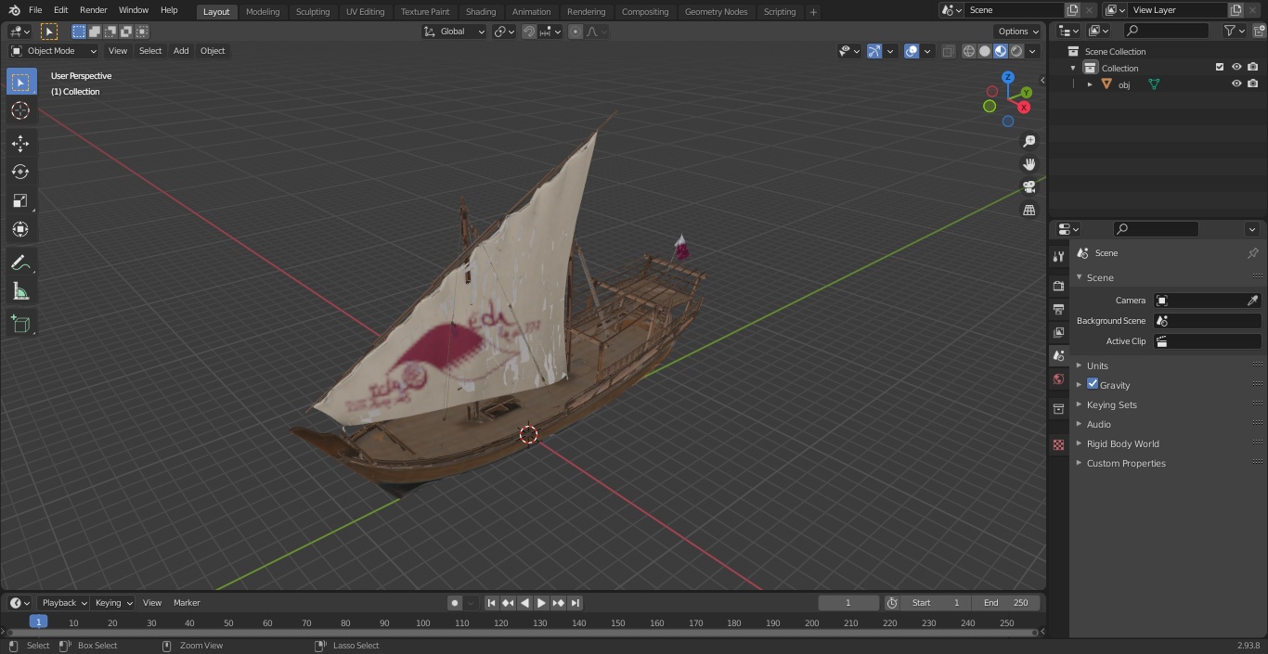Jump to the end frame

pos(575,603)
